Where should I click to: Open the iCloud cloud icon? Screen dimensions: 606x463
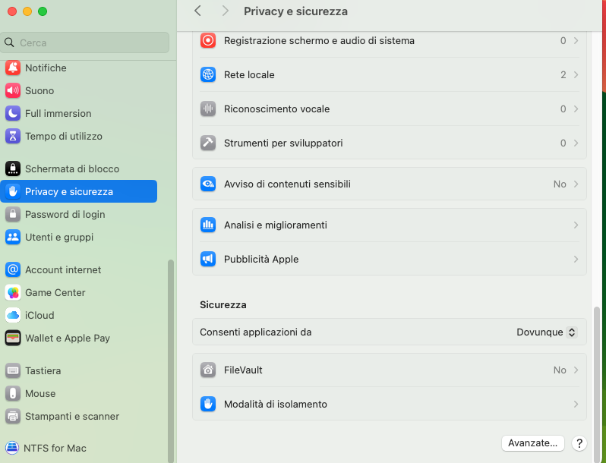pyautogui.click(x=13, y=315)
